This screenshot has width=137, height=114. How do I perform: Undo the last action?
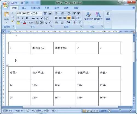tap(16, 3)
